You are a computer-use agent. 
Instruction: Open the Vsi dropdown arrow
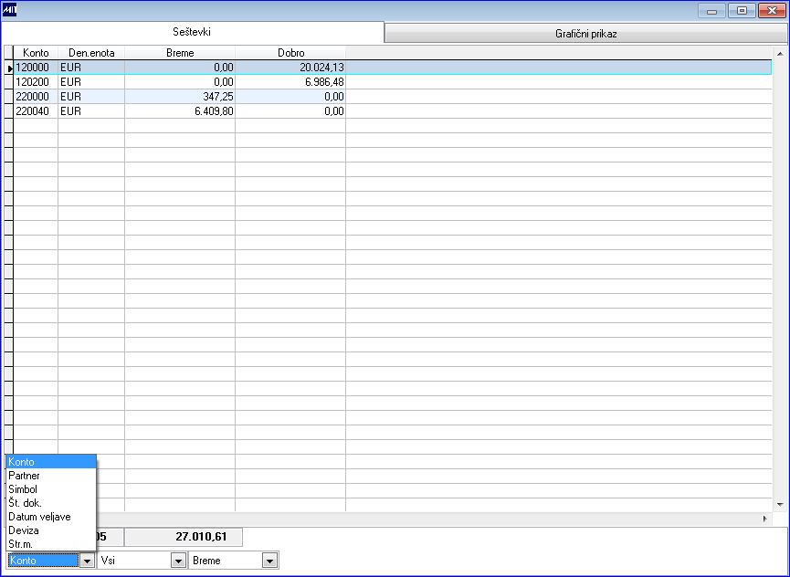pos(178,561)
